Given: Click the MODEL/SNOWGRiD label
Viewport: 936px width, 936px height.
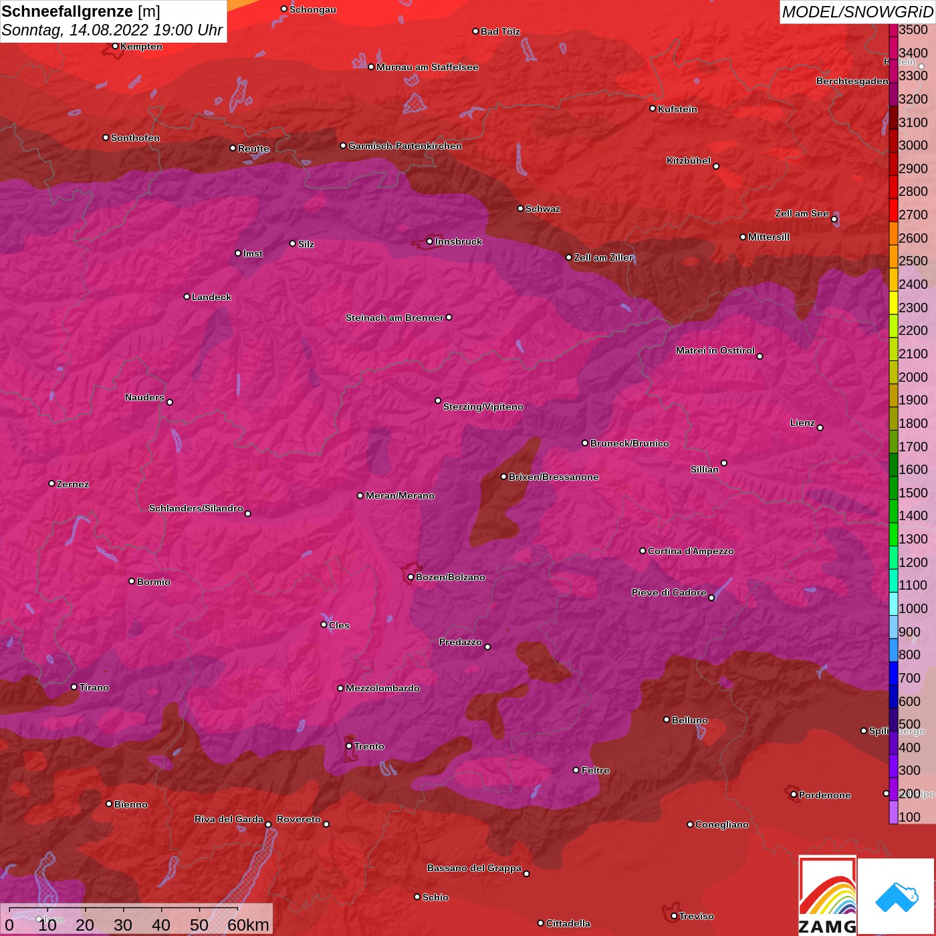Looking at the screenshot, I should [x=857, y=12].
